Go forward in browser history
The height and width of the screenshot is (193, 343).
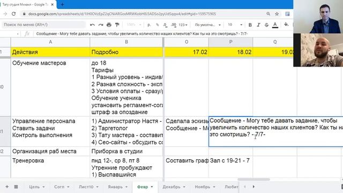5,14
